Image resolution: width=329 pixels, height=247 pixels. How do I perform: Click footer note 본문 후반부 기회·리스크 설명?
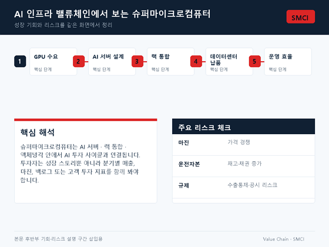coord(58,239)
